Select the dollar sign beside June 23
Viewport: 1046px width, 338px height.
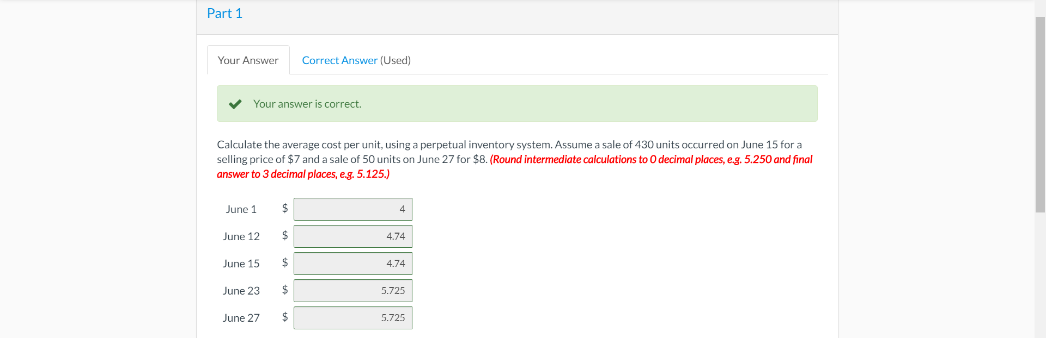[284, 290]
